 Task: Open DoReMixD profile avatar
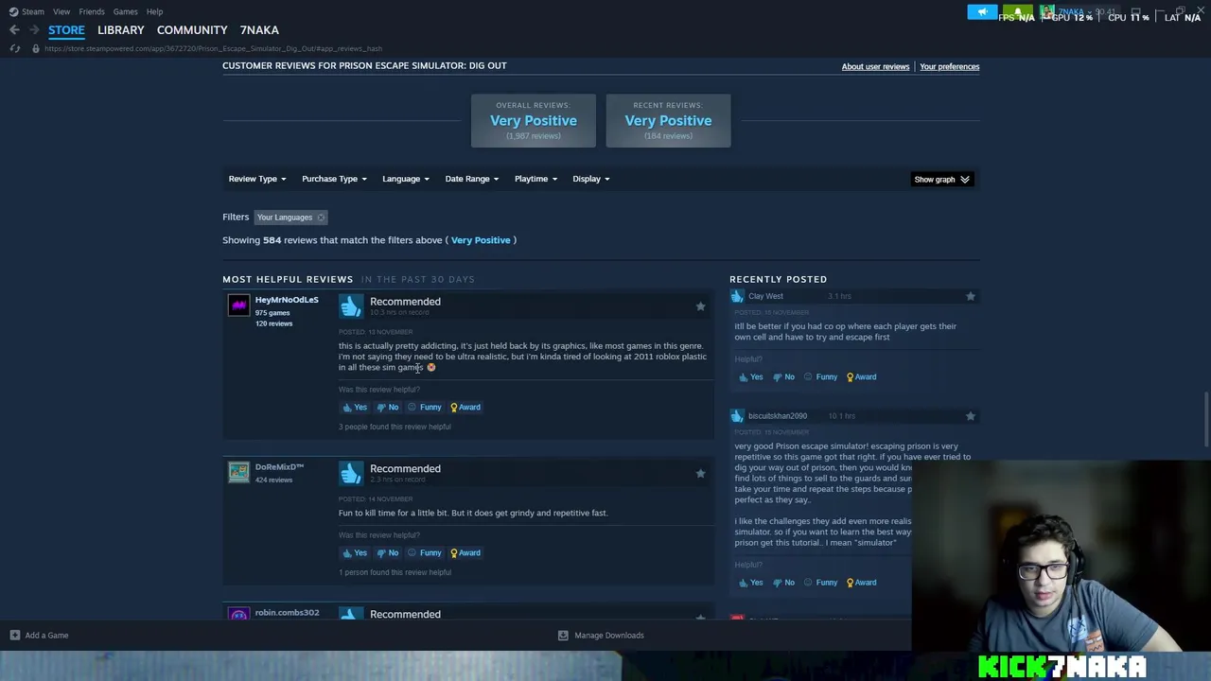pyautogui.click(x=238, y=471)
